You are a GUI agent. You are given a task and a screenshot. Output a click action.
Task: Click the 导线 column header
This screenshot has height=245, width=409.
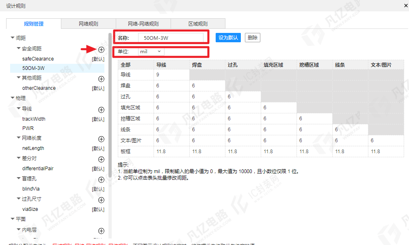[172, 65]
